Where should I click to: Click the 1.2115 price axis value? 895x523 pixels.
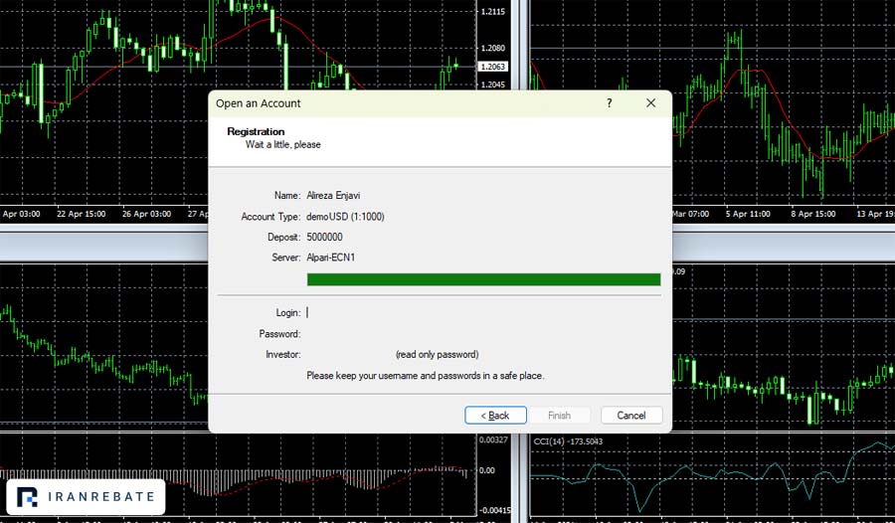(x=493, y=11)
